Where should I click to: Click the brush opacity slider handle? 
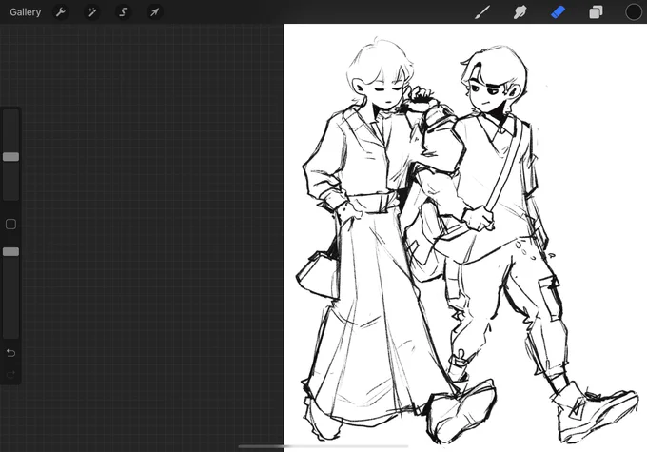(10, 251)
